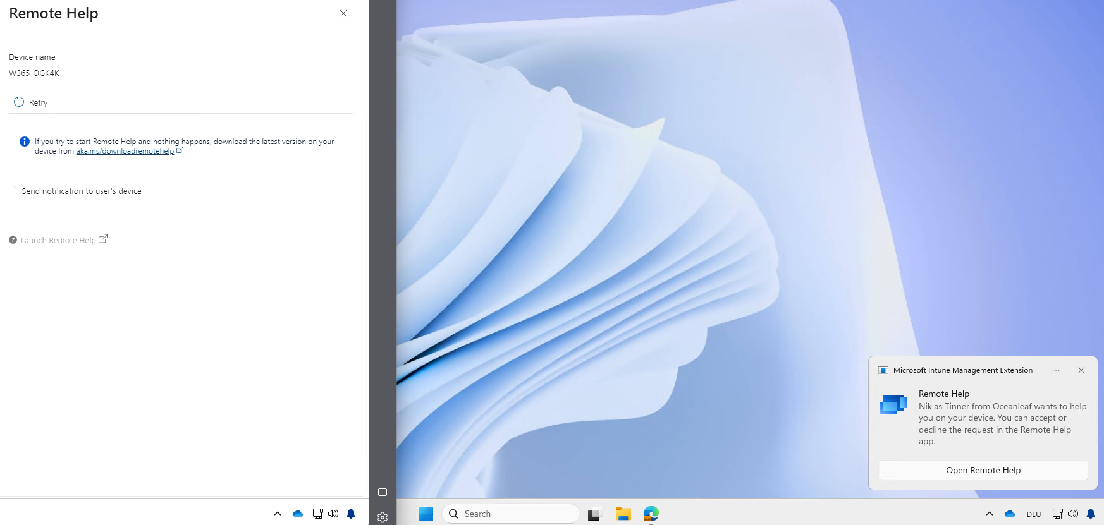The image size is (1104, 525).
Task: Click Intune Management Extension app icon
Action: click(883, 370)
